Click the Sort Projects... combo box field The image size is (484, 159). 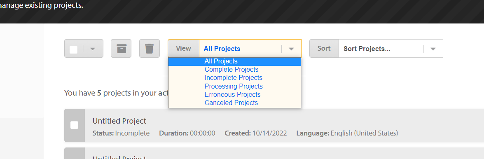click(x=391, y=49)
